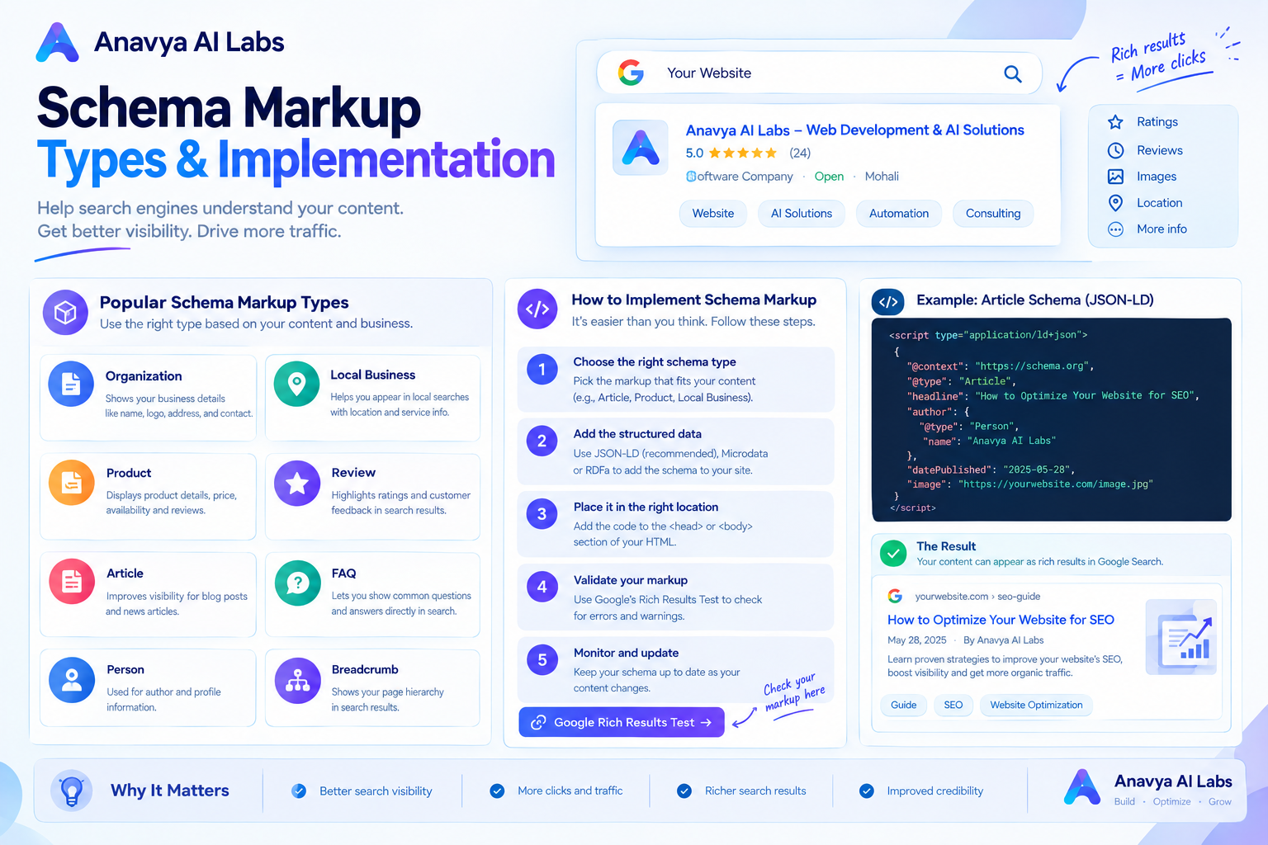Click the 'Choose the right schema type' heading

point(655,361)
